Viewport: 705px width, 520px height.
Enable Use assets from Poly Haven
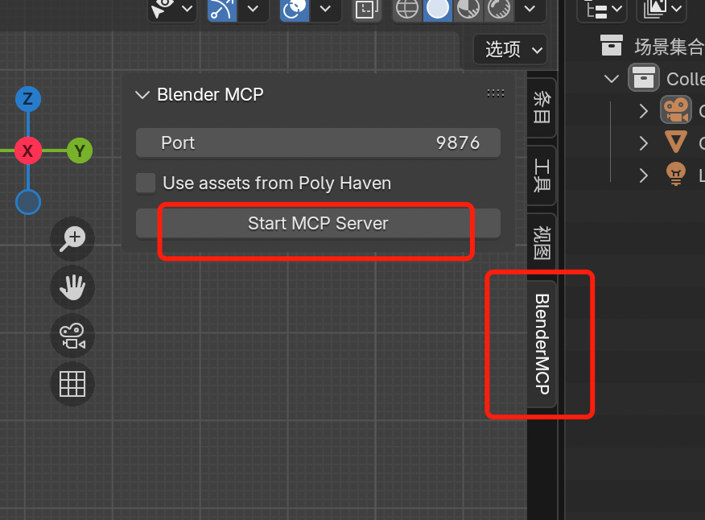tap(146, 183)
